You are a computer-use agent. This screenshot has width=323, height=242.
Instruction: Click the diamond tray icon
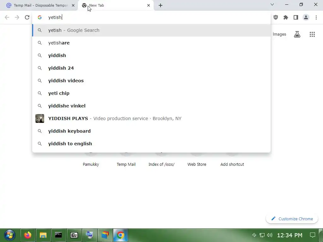[254, 235]
